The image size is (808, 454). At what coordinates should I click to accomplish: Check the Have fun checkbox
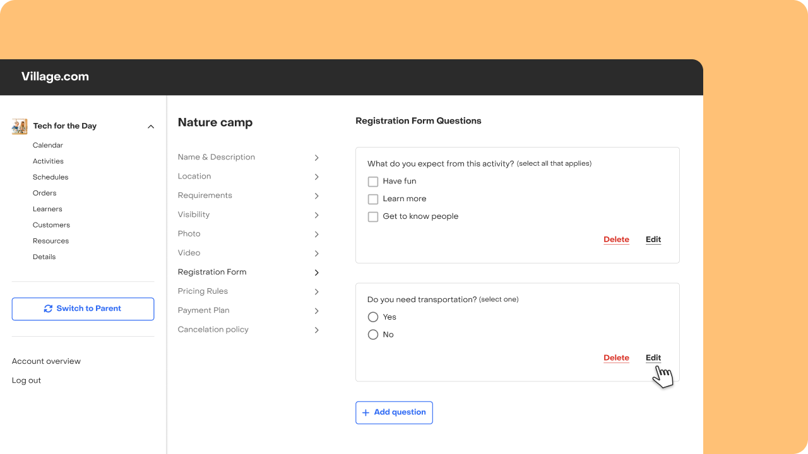[x=373, y=182]
